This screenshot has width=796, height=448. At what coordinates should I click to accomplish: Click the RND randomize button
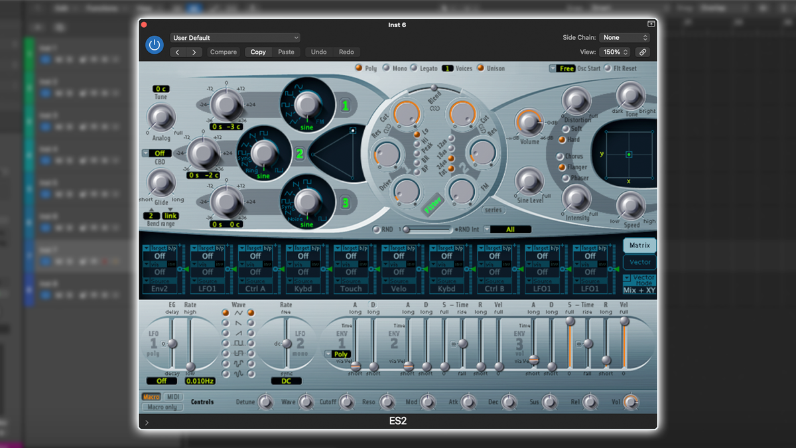point(377,229)
